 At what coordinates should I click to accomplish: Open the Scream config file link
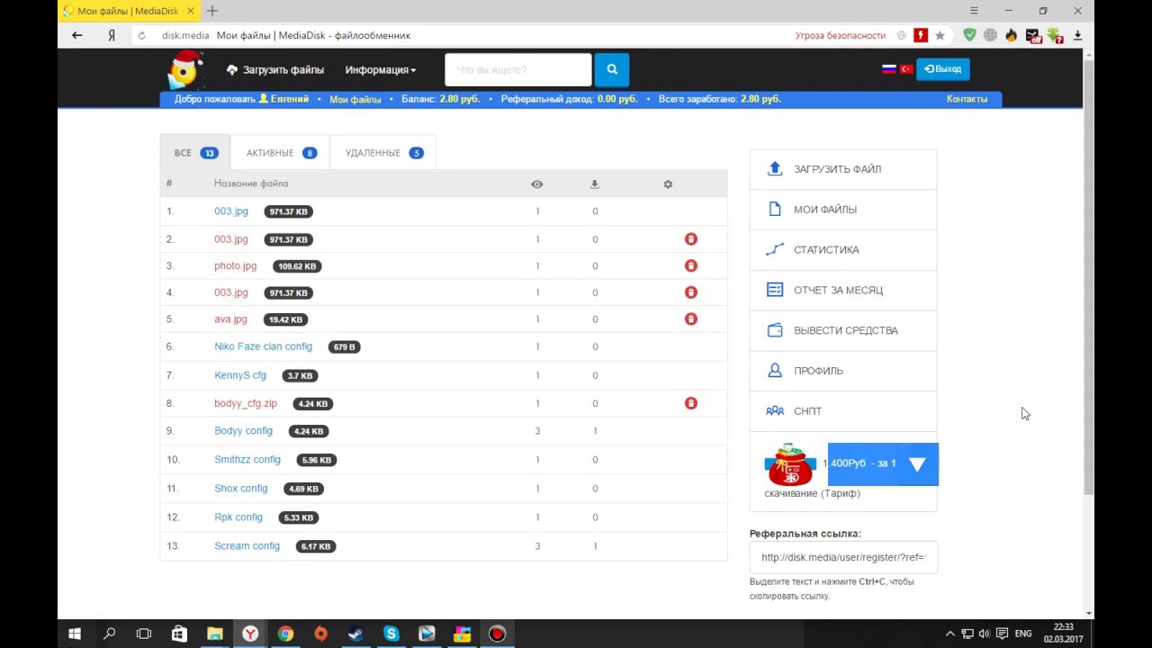coord(247,546)
